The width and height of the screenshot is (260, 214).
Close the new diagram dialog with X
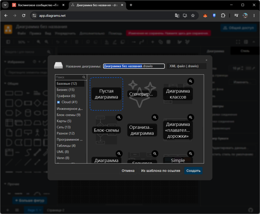(207, 60)
